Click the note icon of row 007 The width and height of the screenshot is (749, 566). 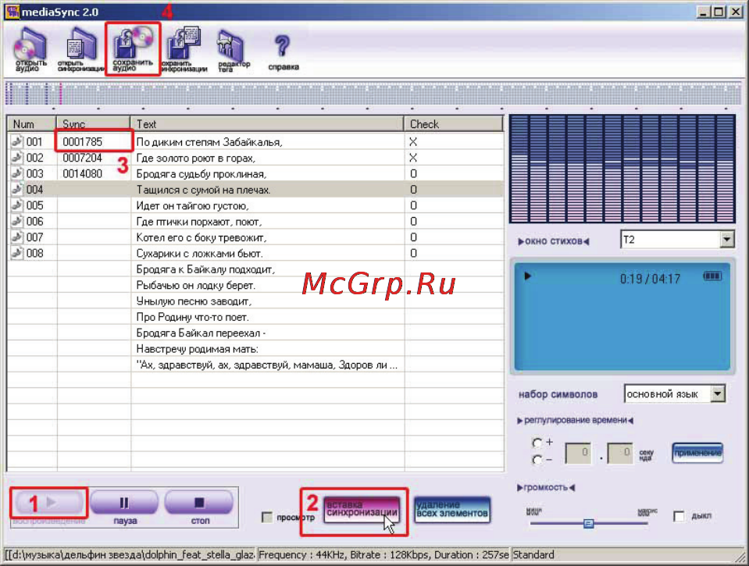(x=17, y=237)
